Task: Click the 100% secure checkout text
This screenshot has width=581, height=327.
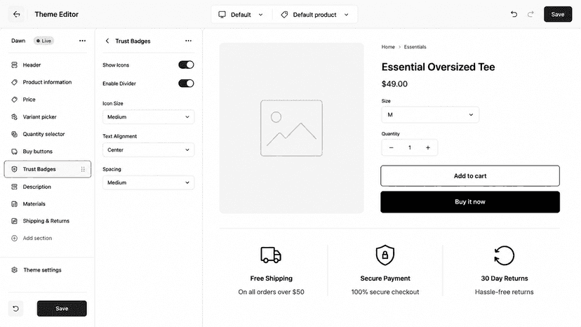Action: point(385,292)
